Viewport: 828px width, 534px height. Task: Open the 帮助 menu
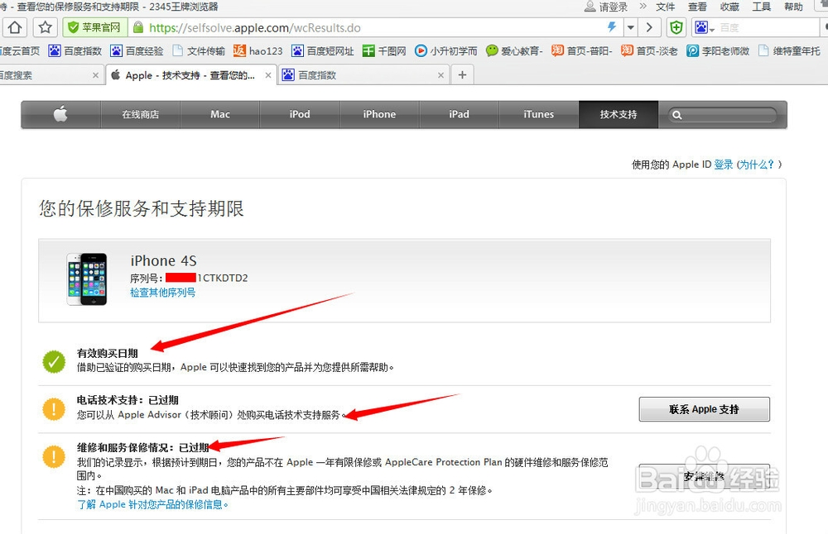tap(794, 7)
